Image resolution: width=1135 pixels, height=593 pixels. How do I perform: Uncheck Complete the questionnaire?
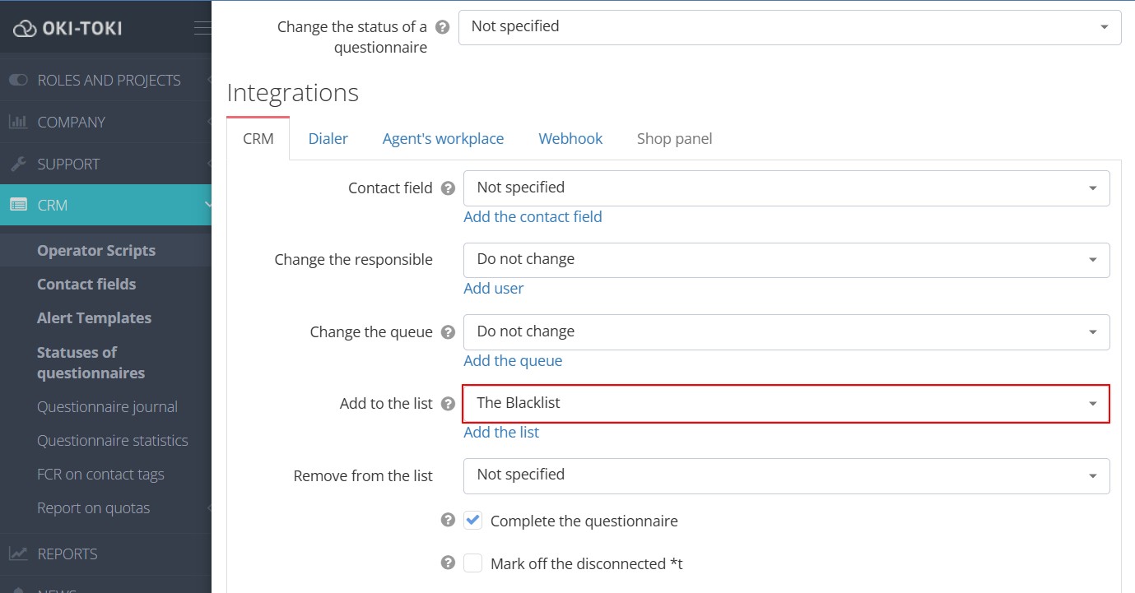pyautogui.click(x=473, y=521)
